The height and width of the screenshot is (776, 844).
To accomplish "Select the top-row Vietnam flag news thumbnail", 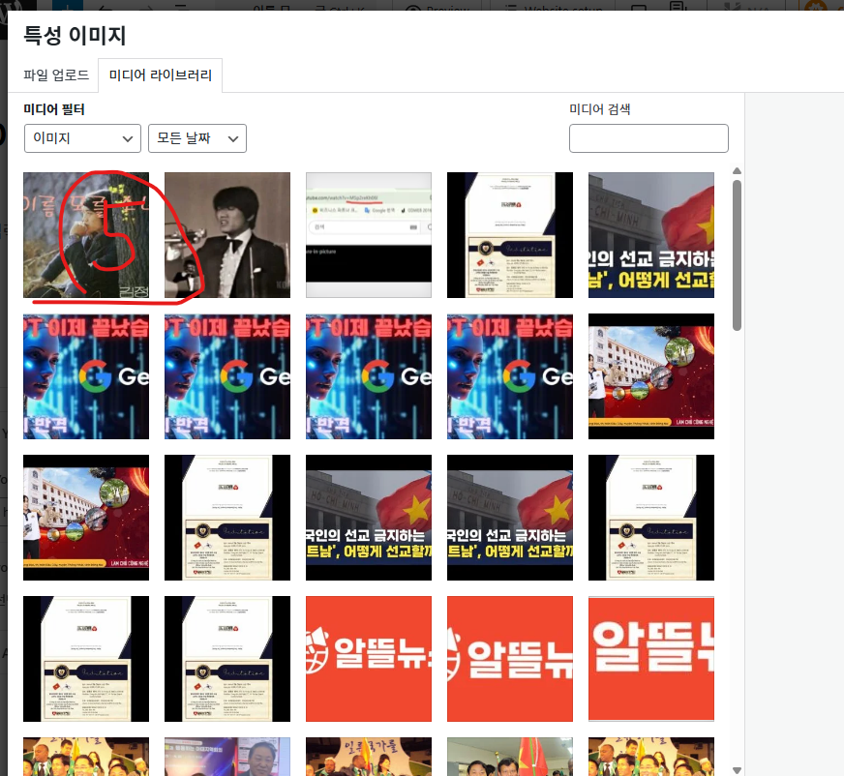I will [x=651, y=235].
